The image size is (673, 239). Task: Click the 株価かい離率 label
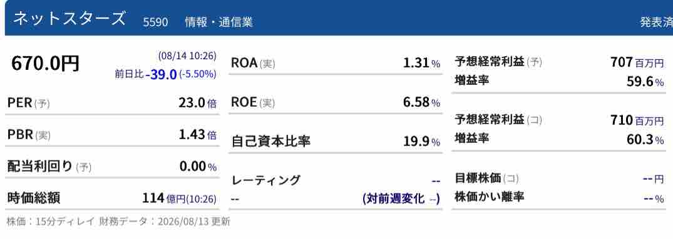489,197
